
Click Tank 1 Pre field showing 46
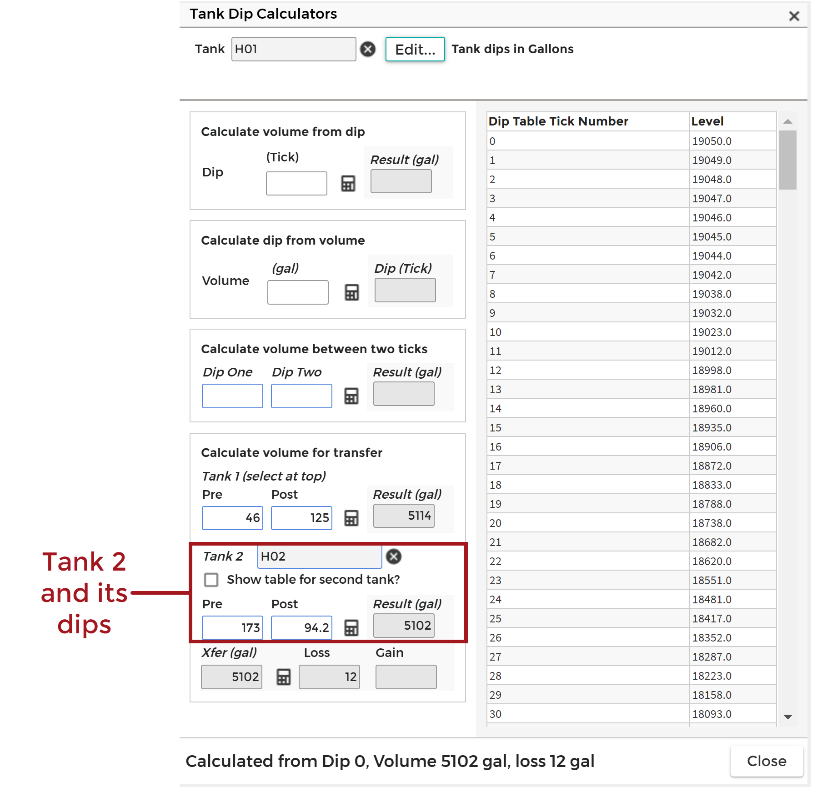point(232,518)
